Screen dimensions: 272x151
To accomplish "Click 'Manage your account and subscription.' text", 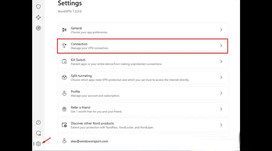I will (95, 96).
